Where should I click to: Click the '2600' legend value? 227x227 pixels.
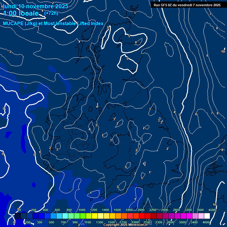pyautogui.click(x=171, y=222)
